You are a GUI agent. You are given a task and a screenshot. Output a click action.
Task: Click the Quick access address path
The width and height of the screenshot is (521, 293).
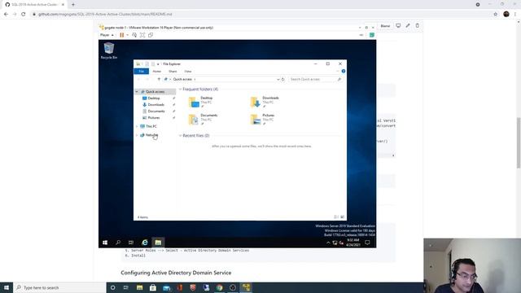(182, 80)
